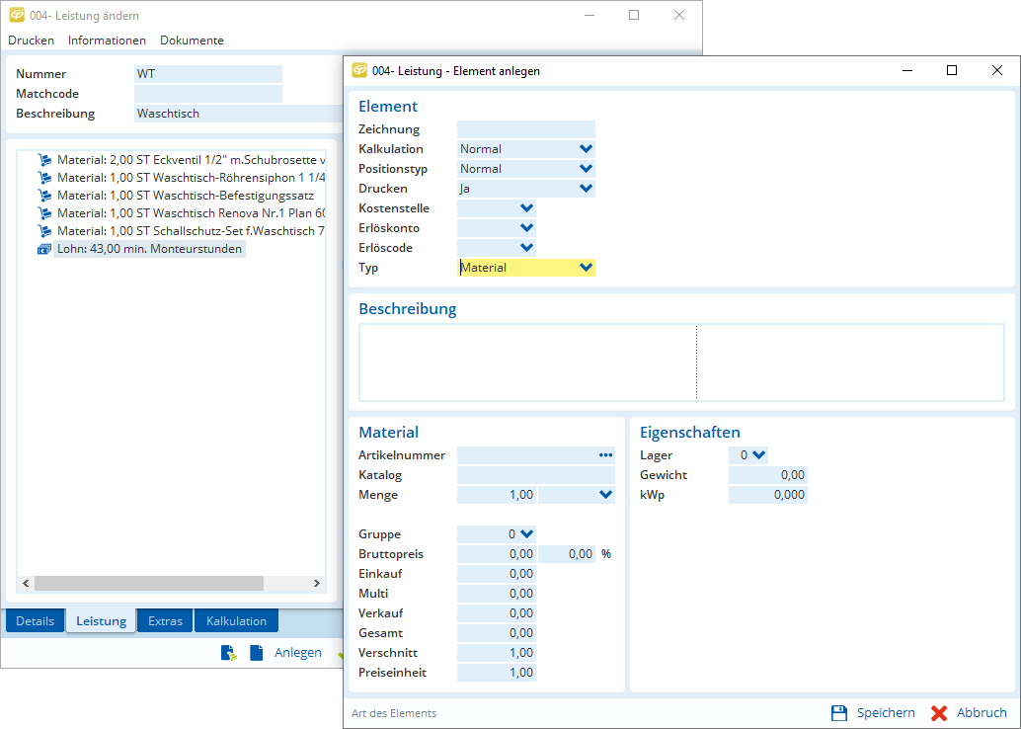Click the cart icon beside Eckventil material
The width and height of the screenshot is (1021, 729).
click(43, 160)
